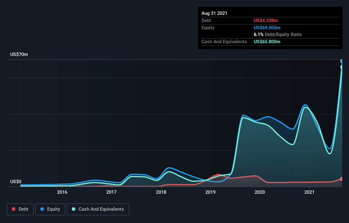Toggle the Debt legend button

tap(20, 209)
